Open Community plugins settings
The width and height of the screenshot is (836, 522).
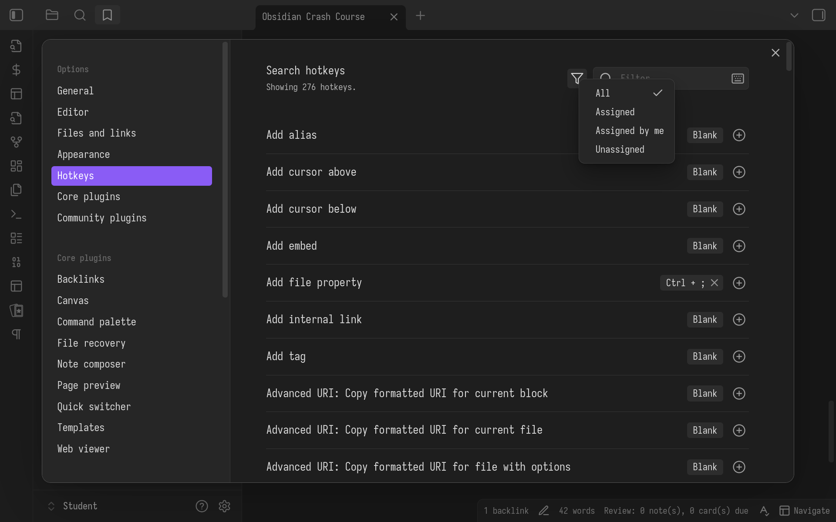pos(131,218)
